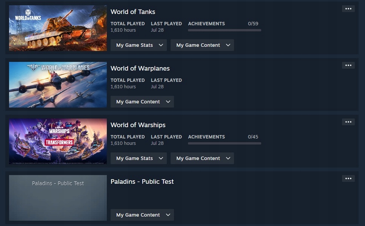
Task: Expand My Game Content for World of Tanks
Action: pos(202,45)
